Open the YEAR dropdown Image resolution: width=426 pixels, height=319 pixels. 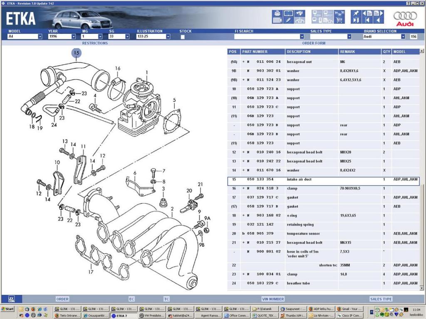pyautogui.click(x=73, y=37)
